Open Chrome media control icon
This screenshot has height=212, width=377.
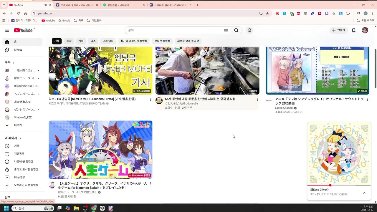click(x=358, y=13)
